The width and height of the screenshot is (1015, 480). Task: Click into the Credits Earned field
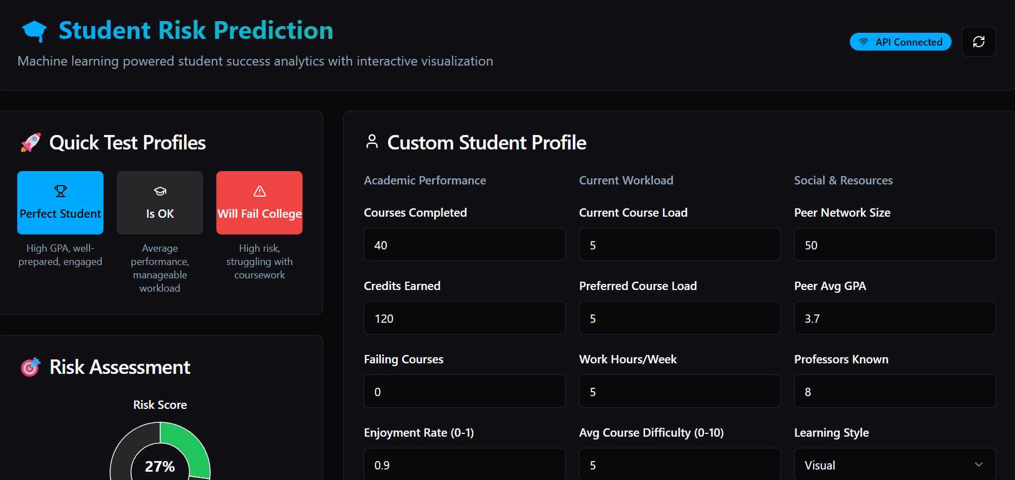464,318
